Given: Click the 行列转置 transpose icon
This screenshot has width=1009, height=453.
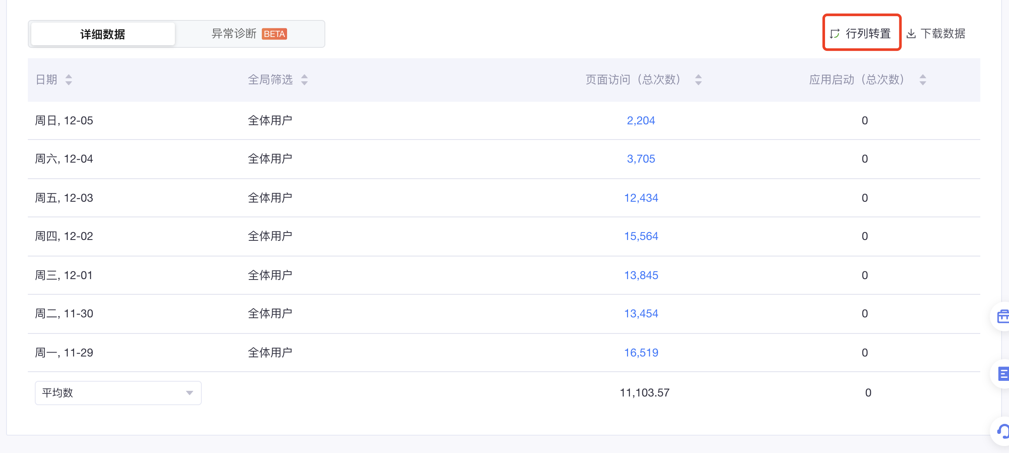Looking at the screenshot, I should coord(835,33).
